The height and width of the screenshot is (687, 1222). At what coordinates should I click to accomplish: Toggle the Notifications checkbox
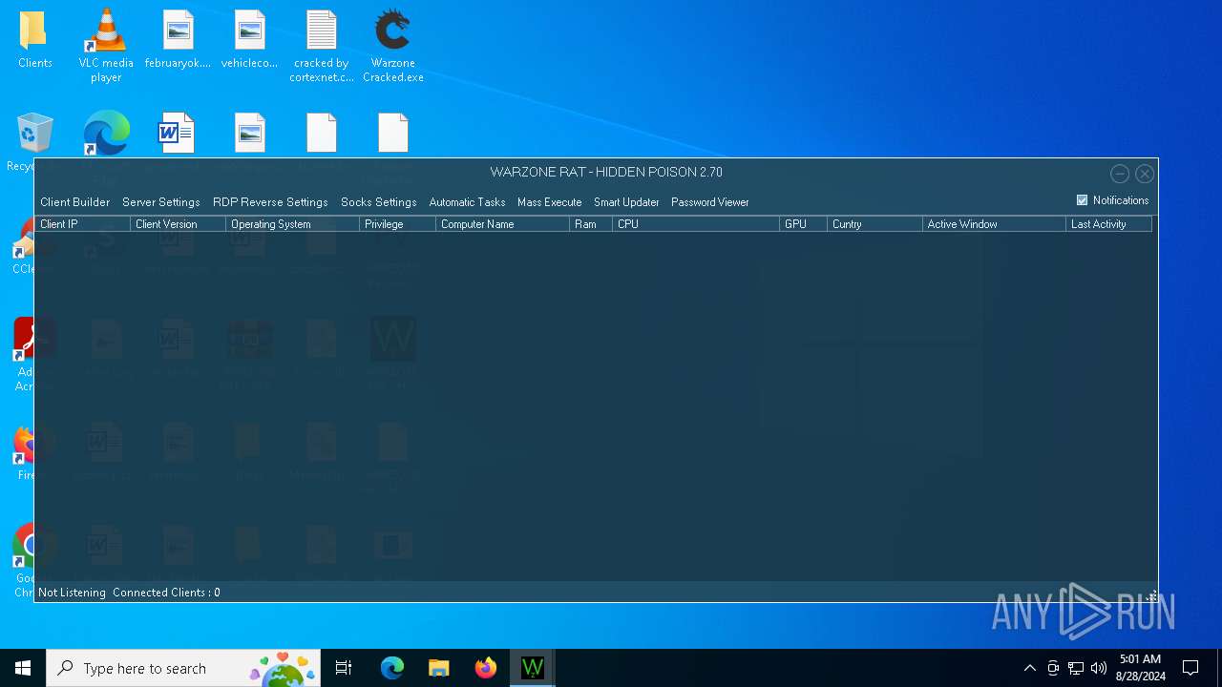(1082, 200)
